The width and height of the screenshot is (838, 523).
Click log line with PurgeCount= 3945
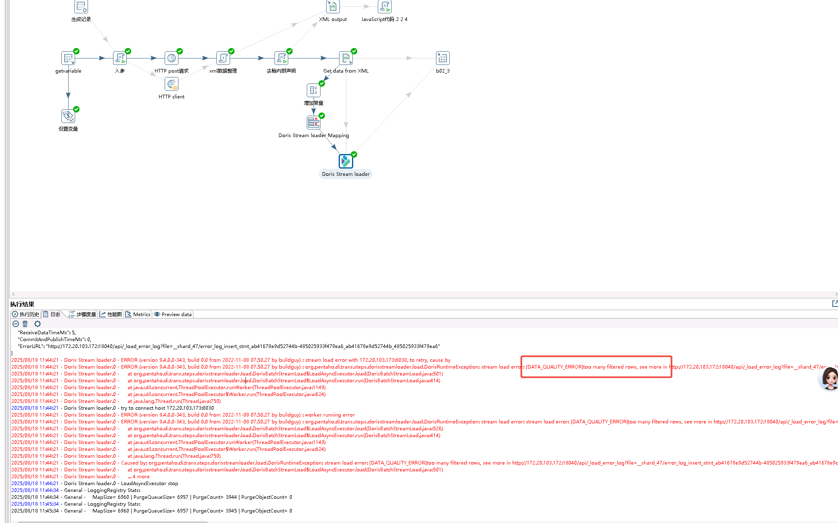(x=152, y=511)
